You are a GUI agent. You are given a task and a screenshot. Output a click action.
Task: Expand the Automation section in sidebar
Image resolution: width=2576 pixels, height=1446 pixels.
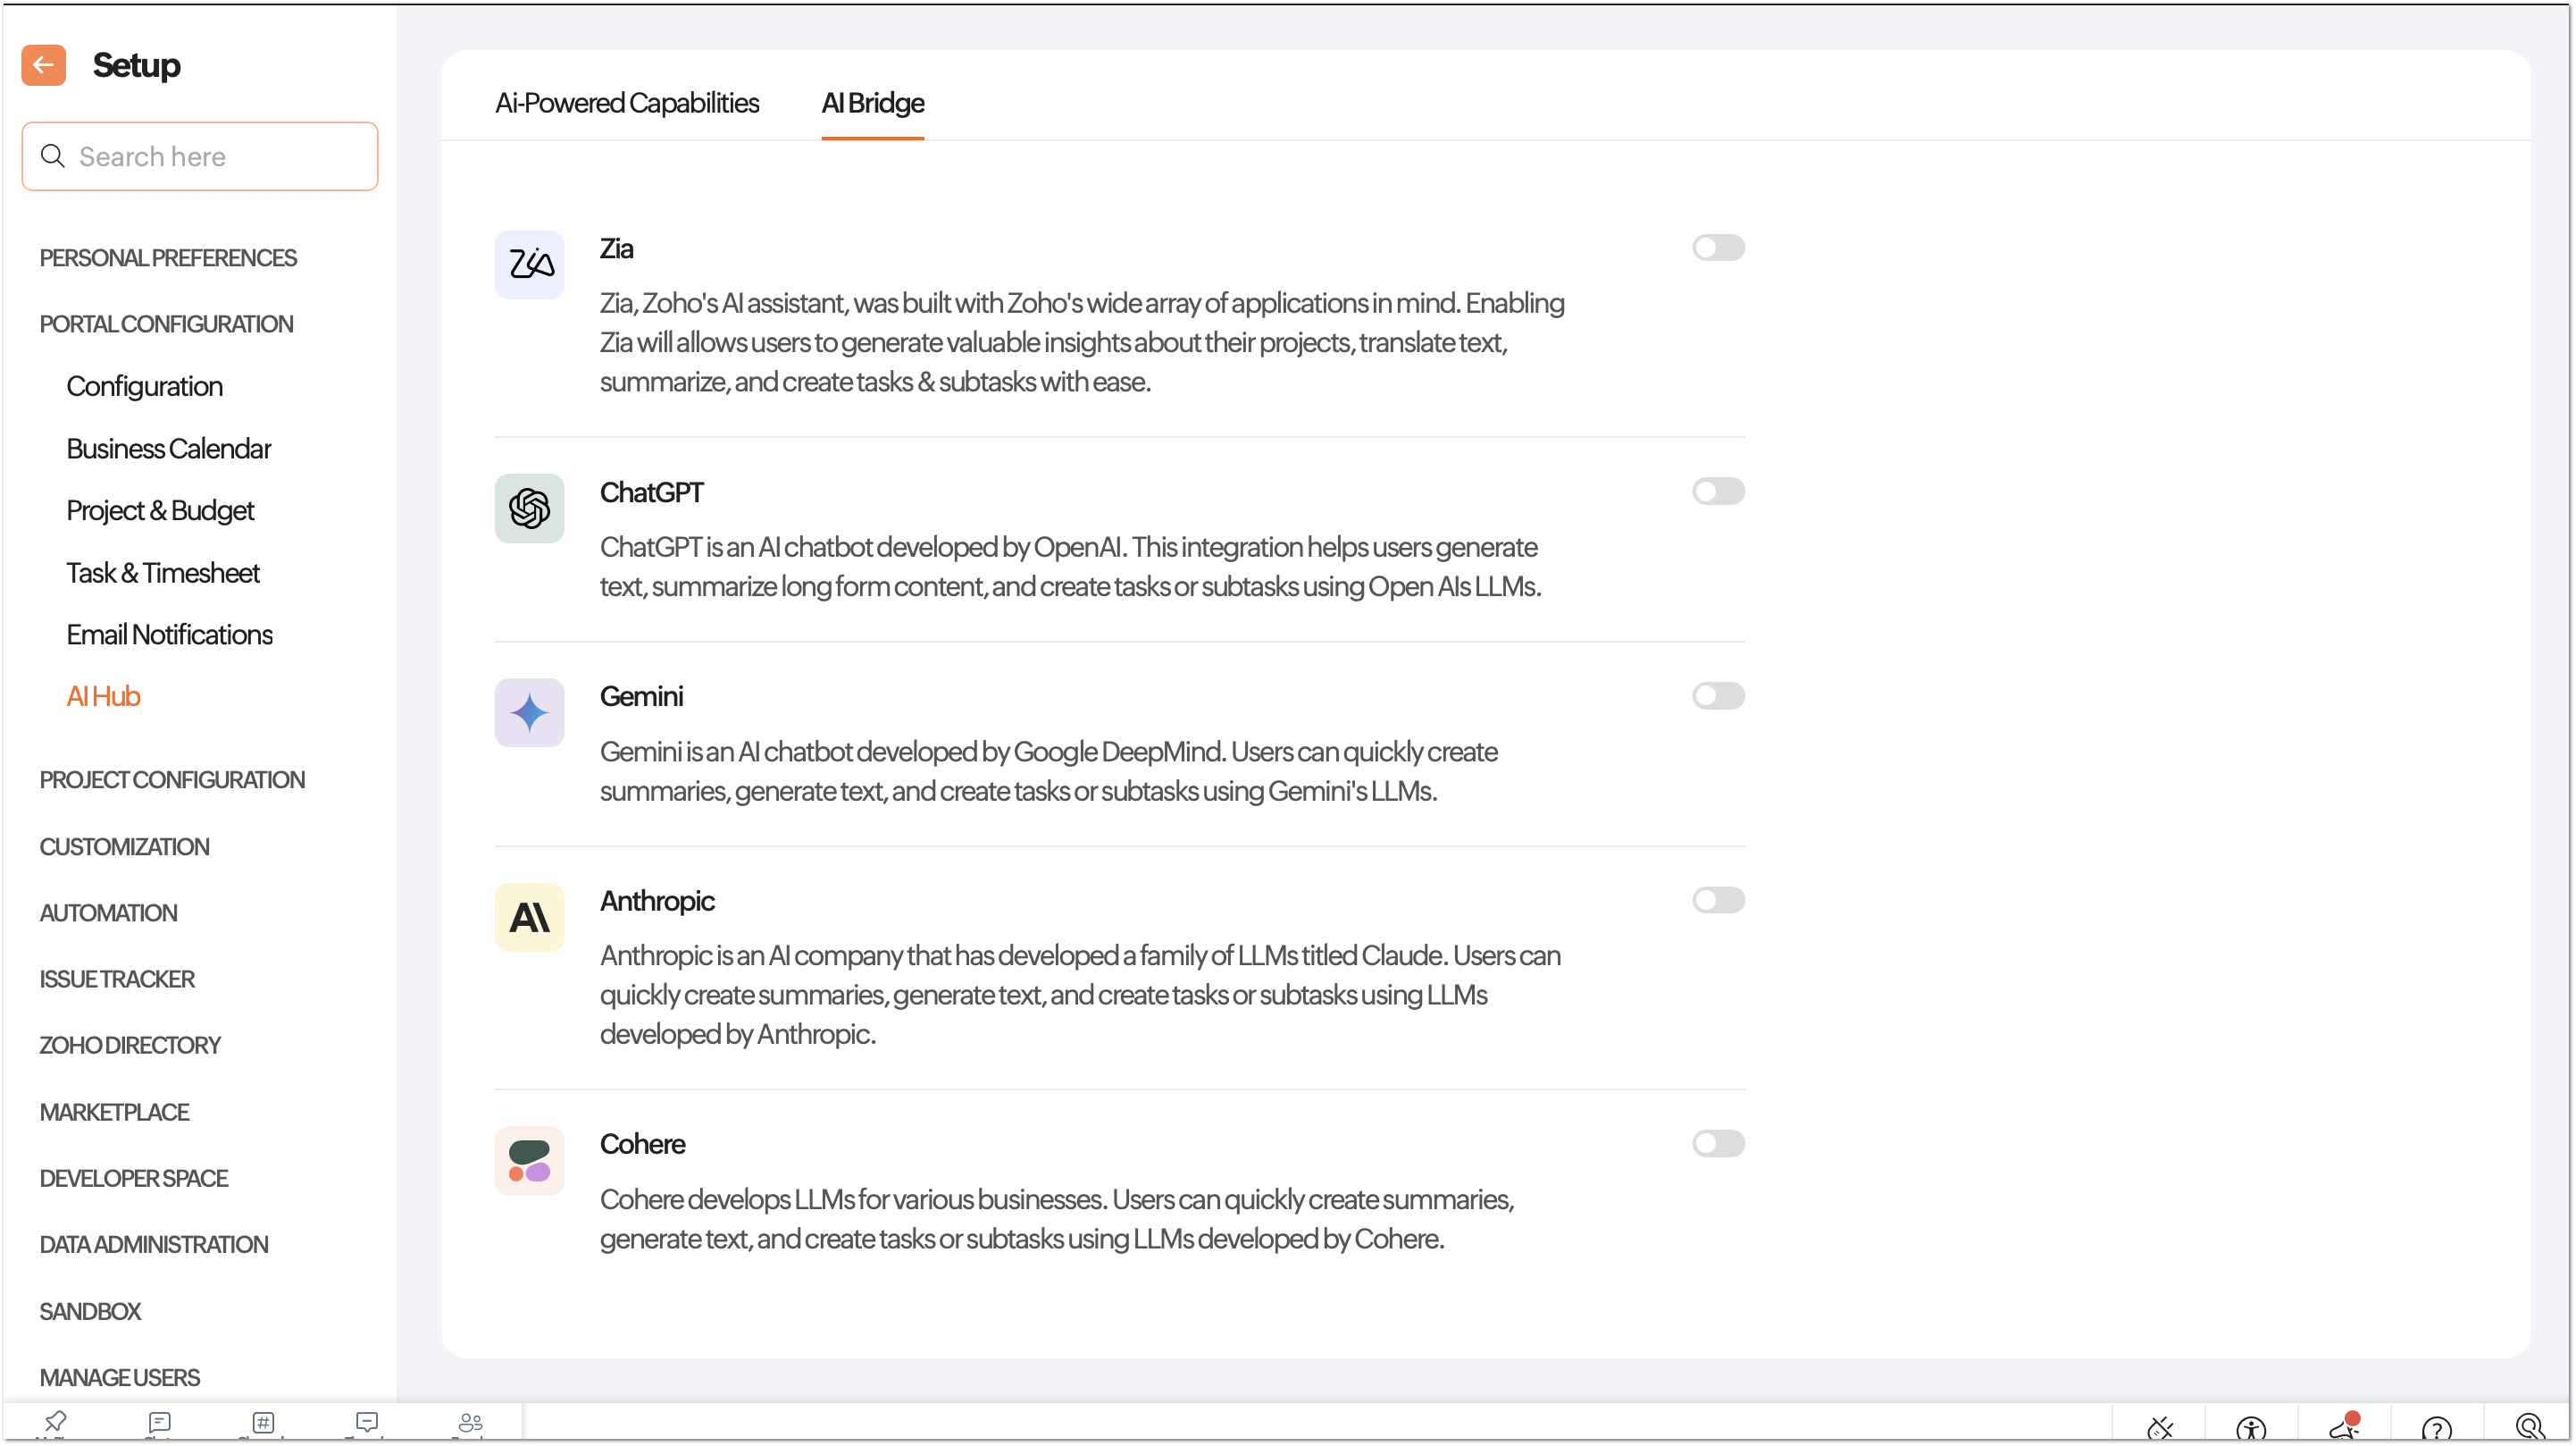click(x=108, y=913)
